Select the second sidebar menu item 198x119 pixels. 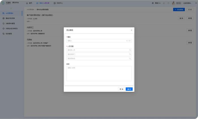[11, 18]
